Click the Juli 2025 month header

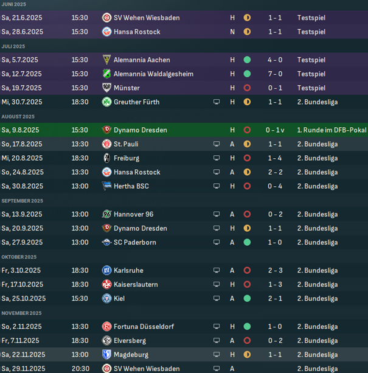pyautogui.click(x=13, y=46)
